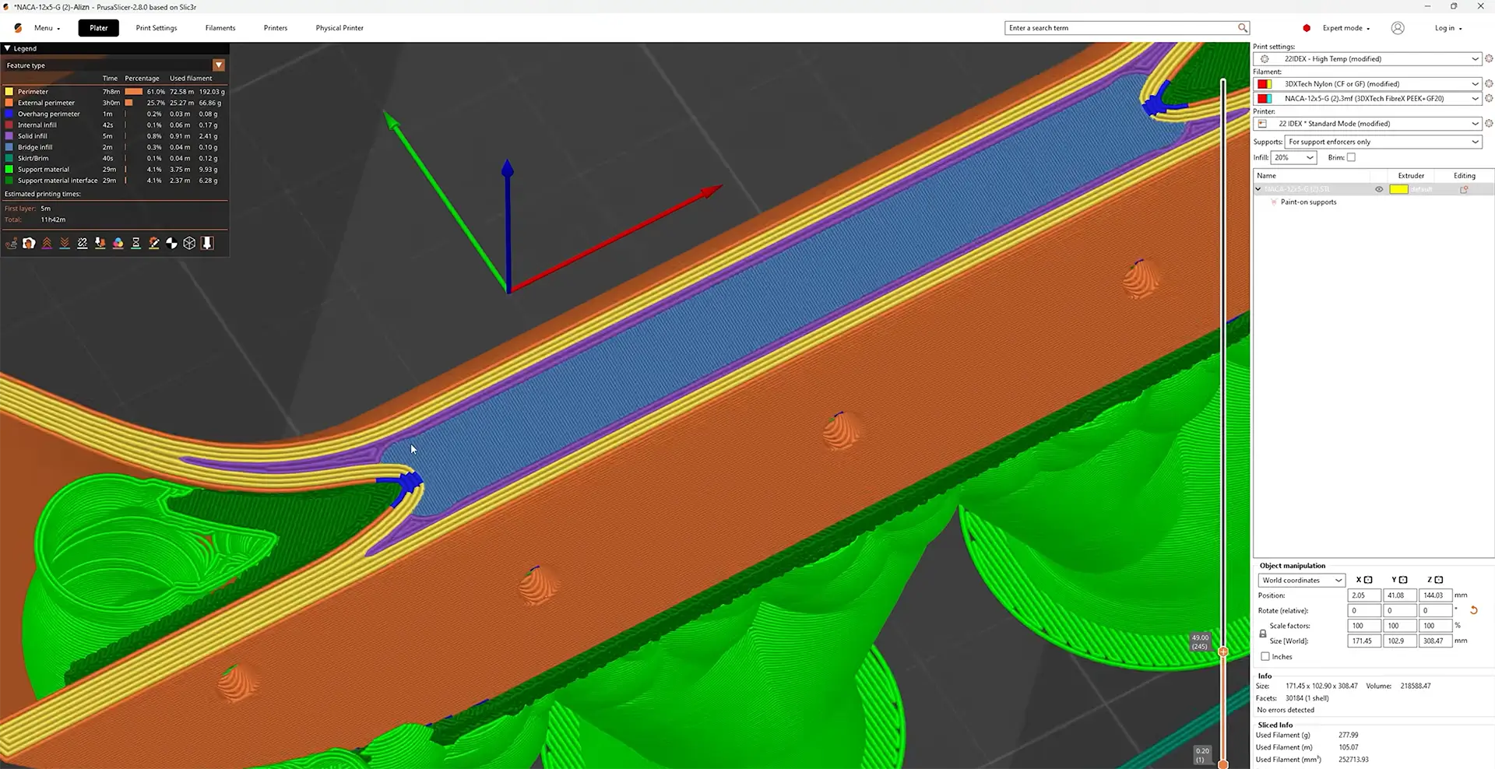This screenshot has width=1495, height=769.
Task: Toggle object visibility eye icon
Action: [x=1379, y=189]
